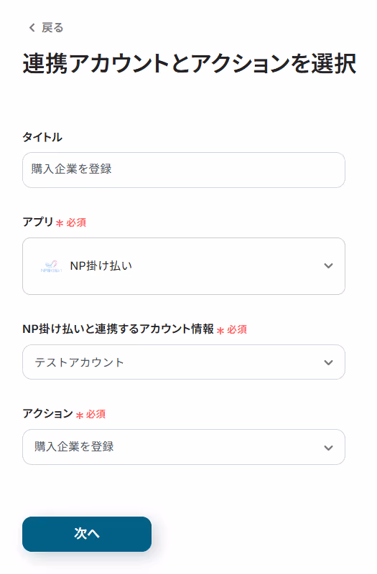Click the アプリ field label
This screenshot has height=574, width=377.
(38, 222)
